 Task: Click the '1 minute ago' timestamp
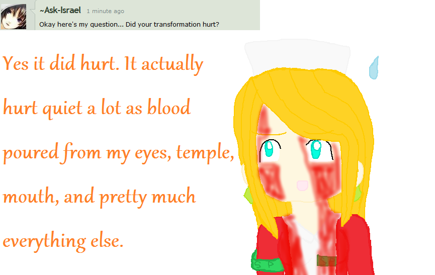point(106,12)
